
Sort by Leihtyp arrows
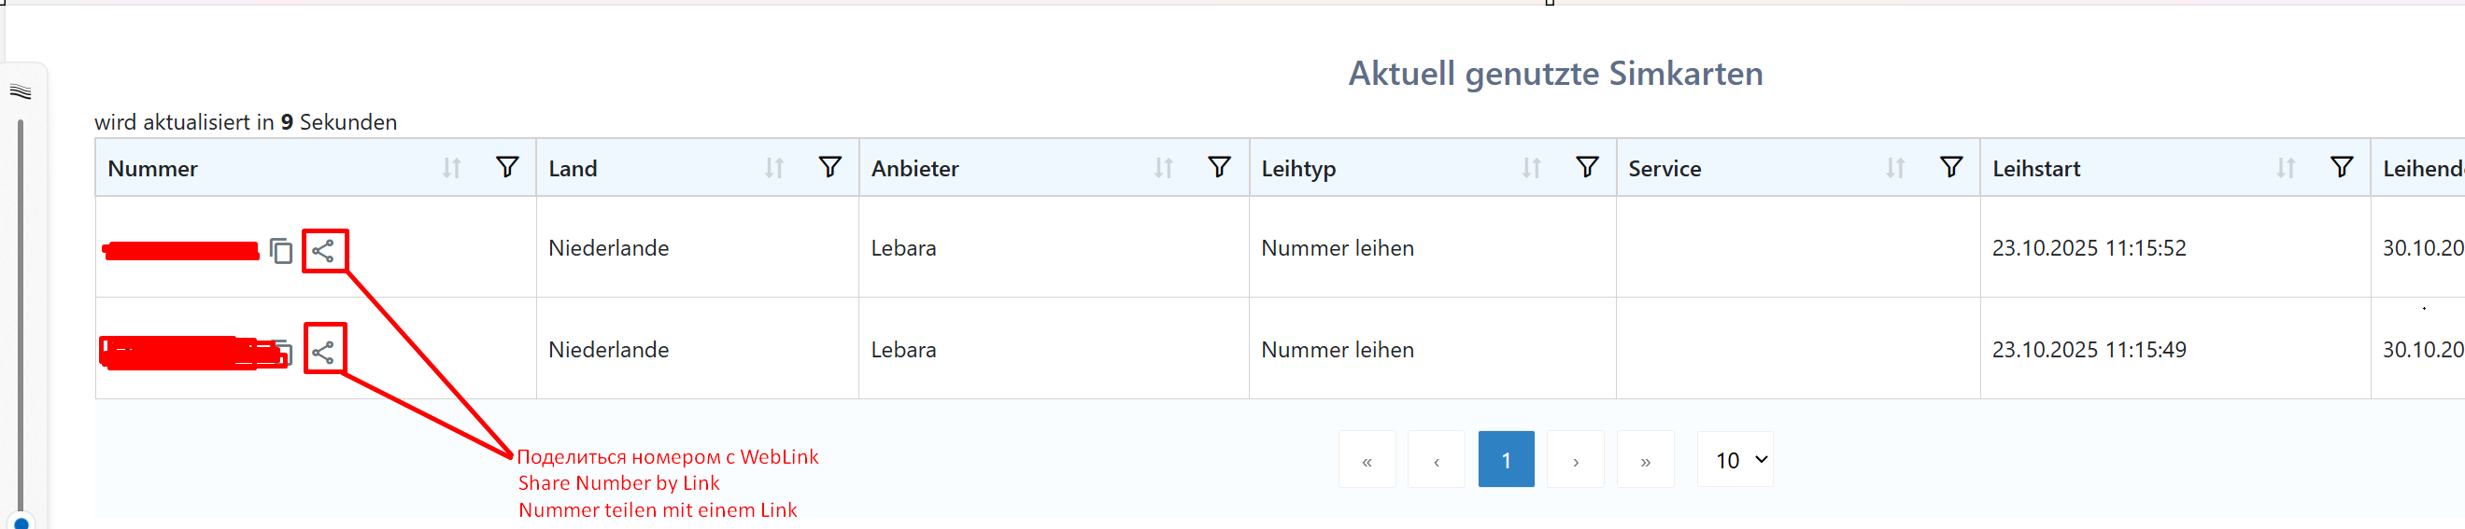tap(1531, 168)
